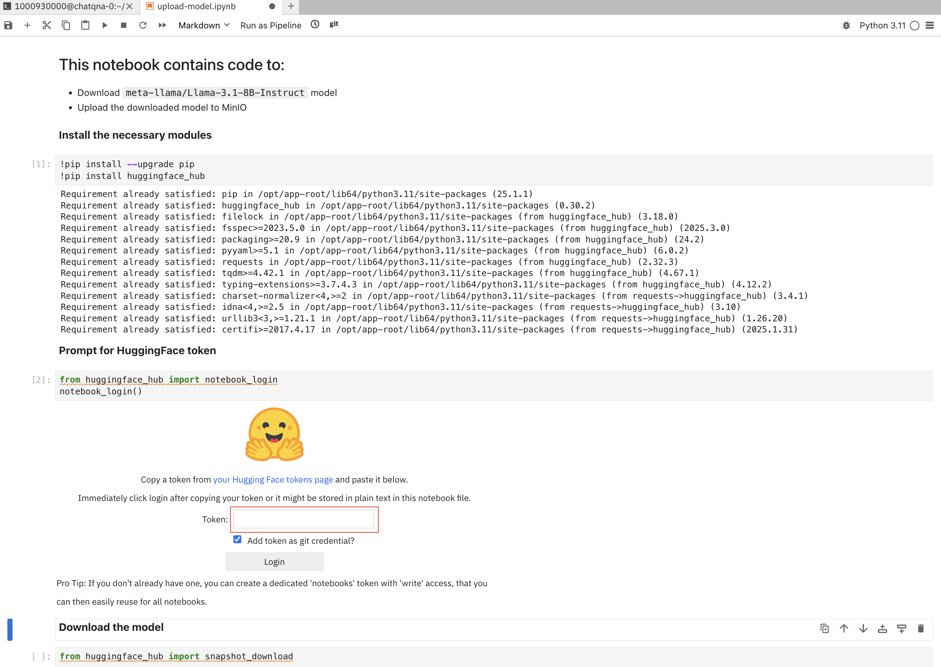The height and width of the screenshot is (667, 941).
Task: Cut selected cell with the scissors icon
Action: coord(46,25)
